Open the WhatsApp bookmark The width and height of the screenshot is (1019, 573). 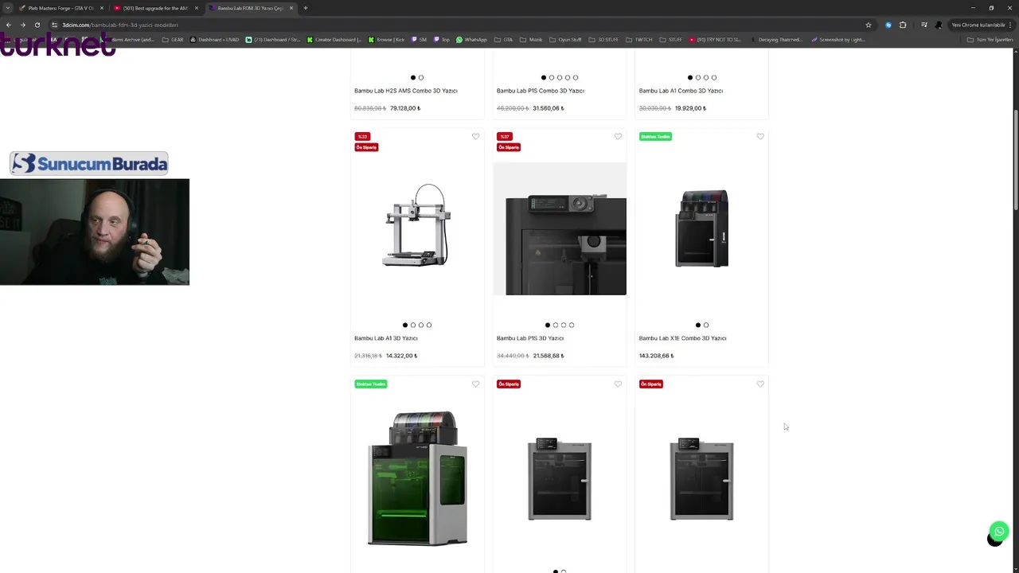click(471, 40)
